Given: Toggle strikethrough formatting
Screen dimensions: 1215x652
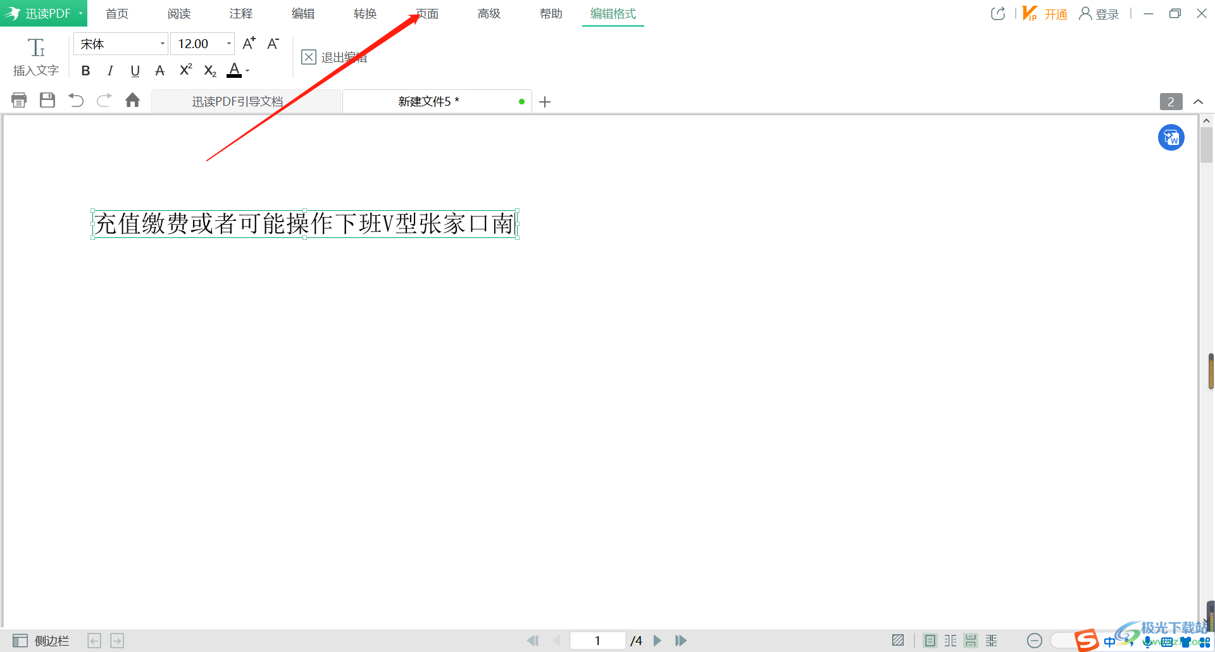Looking at the screenshot, I should 160,71.
